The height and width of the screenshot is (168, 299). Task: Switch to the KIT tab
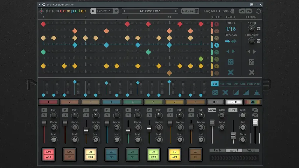tap(215, 102)
